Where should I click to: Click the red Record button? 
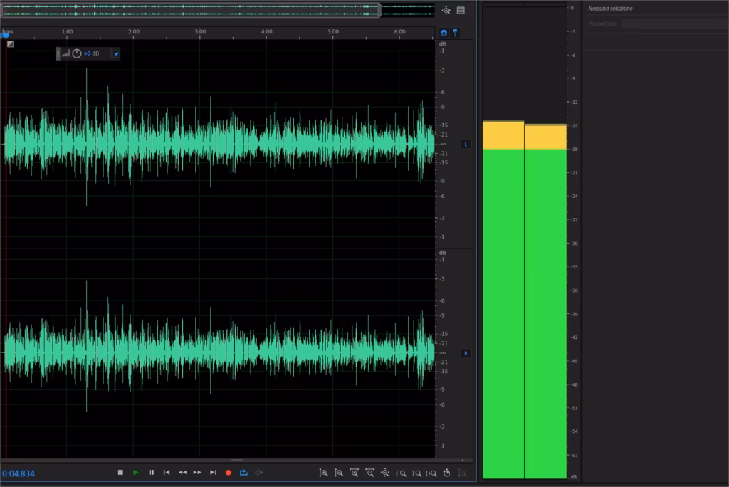[x=227, y=472]
